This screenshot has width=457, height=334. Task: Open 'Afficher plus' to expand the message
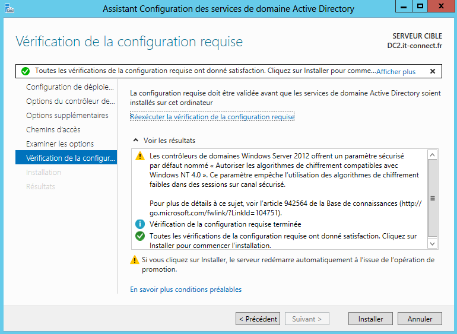click(396, 71)
